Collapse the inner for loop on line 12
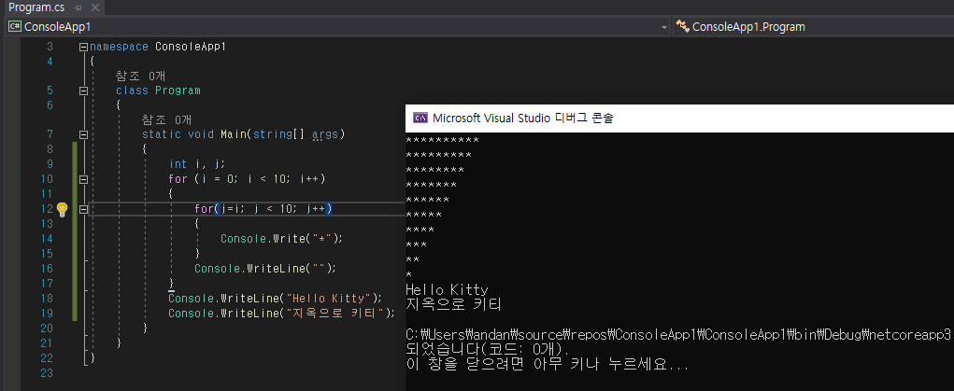 (x=83, y=209)
